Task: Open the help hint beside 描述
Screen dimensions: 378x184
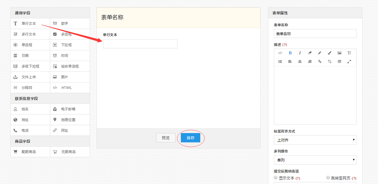Action: [285, 45]
